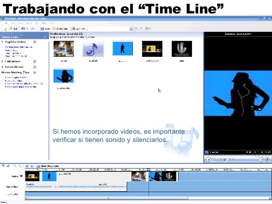The image size is (272, 204).
Task: Click the monitor seek bar position indicator
Action: coord(257,156)
